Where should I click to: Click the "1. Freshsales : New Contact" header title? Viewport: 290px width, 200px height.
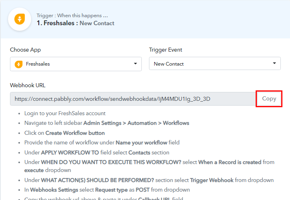[75, 23]
